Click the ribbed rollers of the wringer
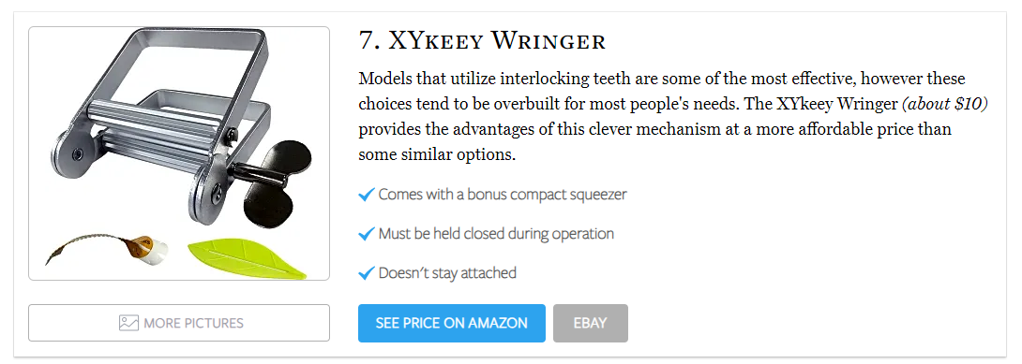 (153, 130)
